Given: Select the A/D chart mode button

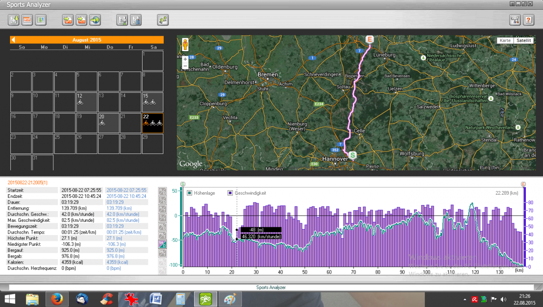Looking at the screenshot, I should pyautogui.click(x=162, y=191).
